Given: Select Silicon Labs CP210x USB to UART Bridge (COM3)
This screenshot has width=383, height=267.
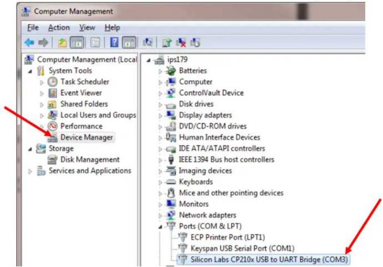Looking at the screenshot, I should 269,260.
